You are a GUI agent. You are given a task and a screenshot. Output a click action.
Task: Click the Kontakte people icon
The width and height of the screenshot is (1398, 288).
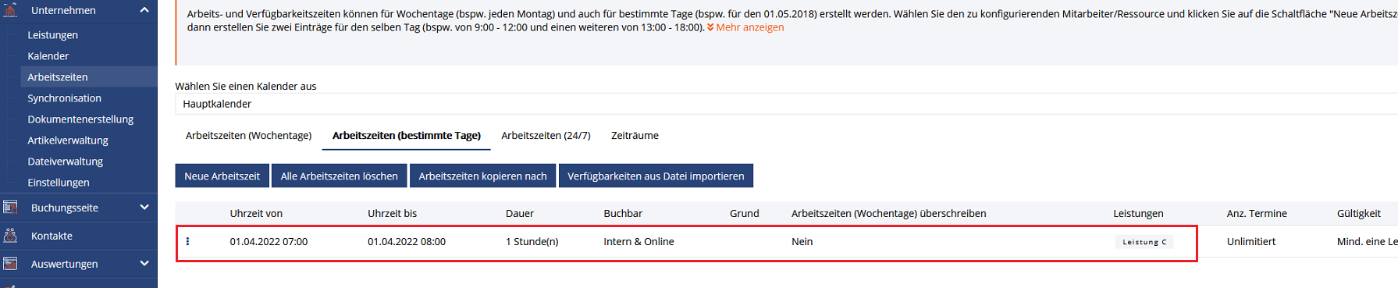[x=10, y=236]
